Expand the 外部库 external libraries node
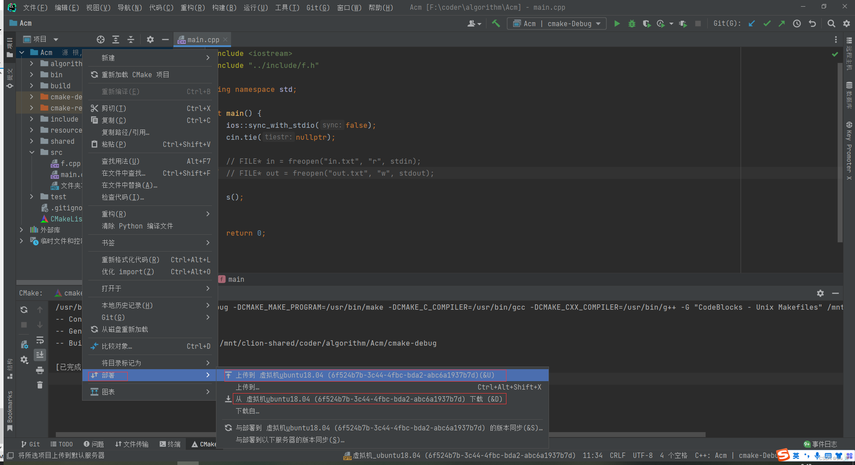855x465 pixels. coord(21,230)
